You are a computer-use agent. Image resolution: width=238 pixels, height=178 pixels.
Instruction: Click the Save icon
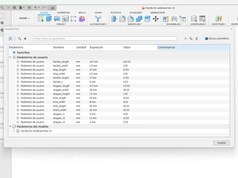(x=29, y=7)
